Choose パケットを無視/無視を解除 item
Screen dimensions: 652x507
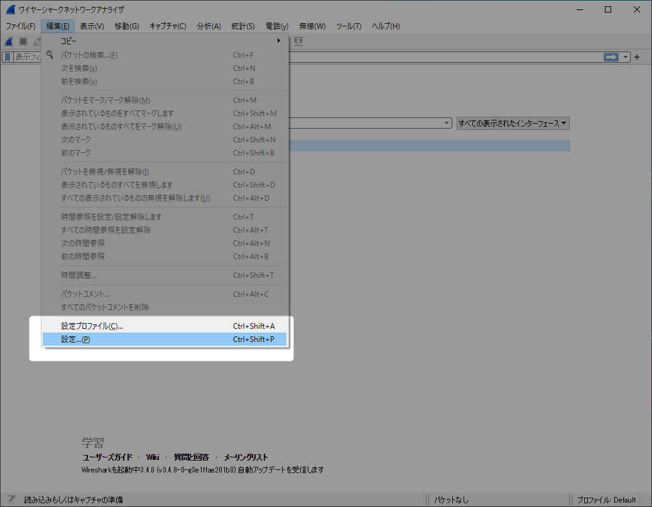click(x=164, y=171)
